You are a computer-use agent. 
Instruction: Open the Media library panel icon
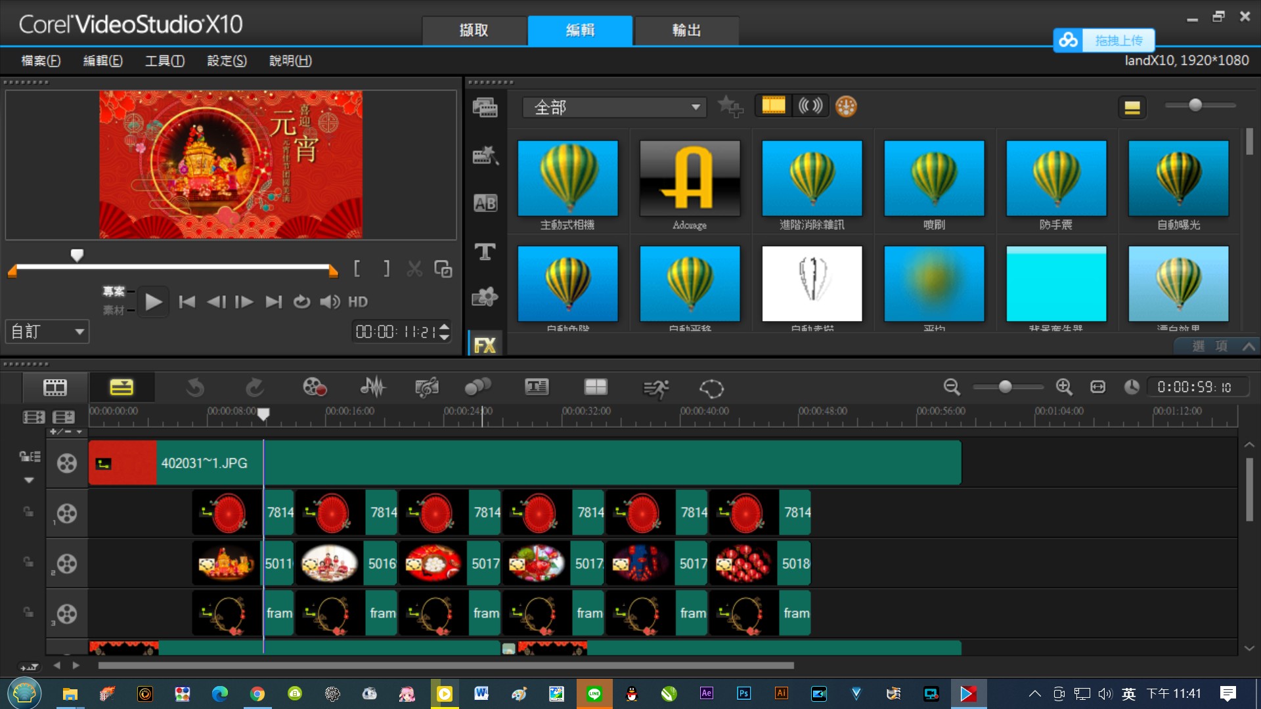click(x=485, y=107)
